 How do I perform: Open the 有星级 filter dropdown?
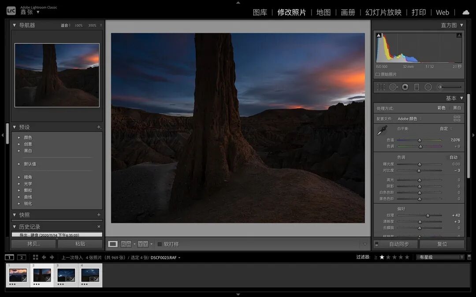[x=440, y=257]
